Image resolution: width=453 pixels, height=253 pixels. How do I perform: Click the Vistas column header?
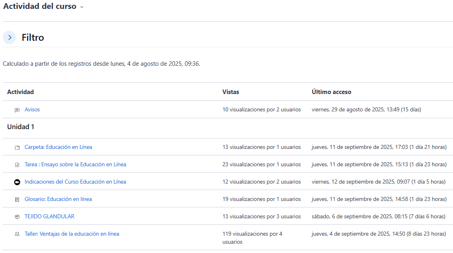click(x=230, y=92)
